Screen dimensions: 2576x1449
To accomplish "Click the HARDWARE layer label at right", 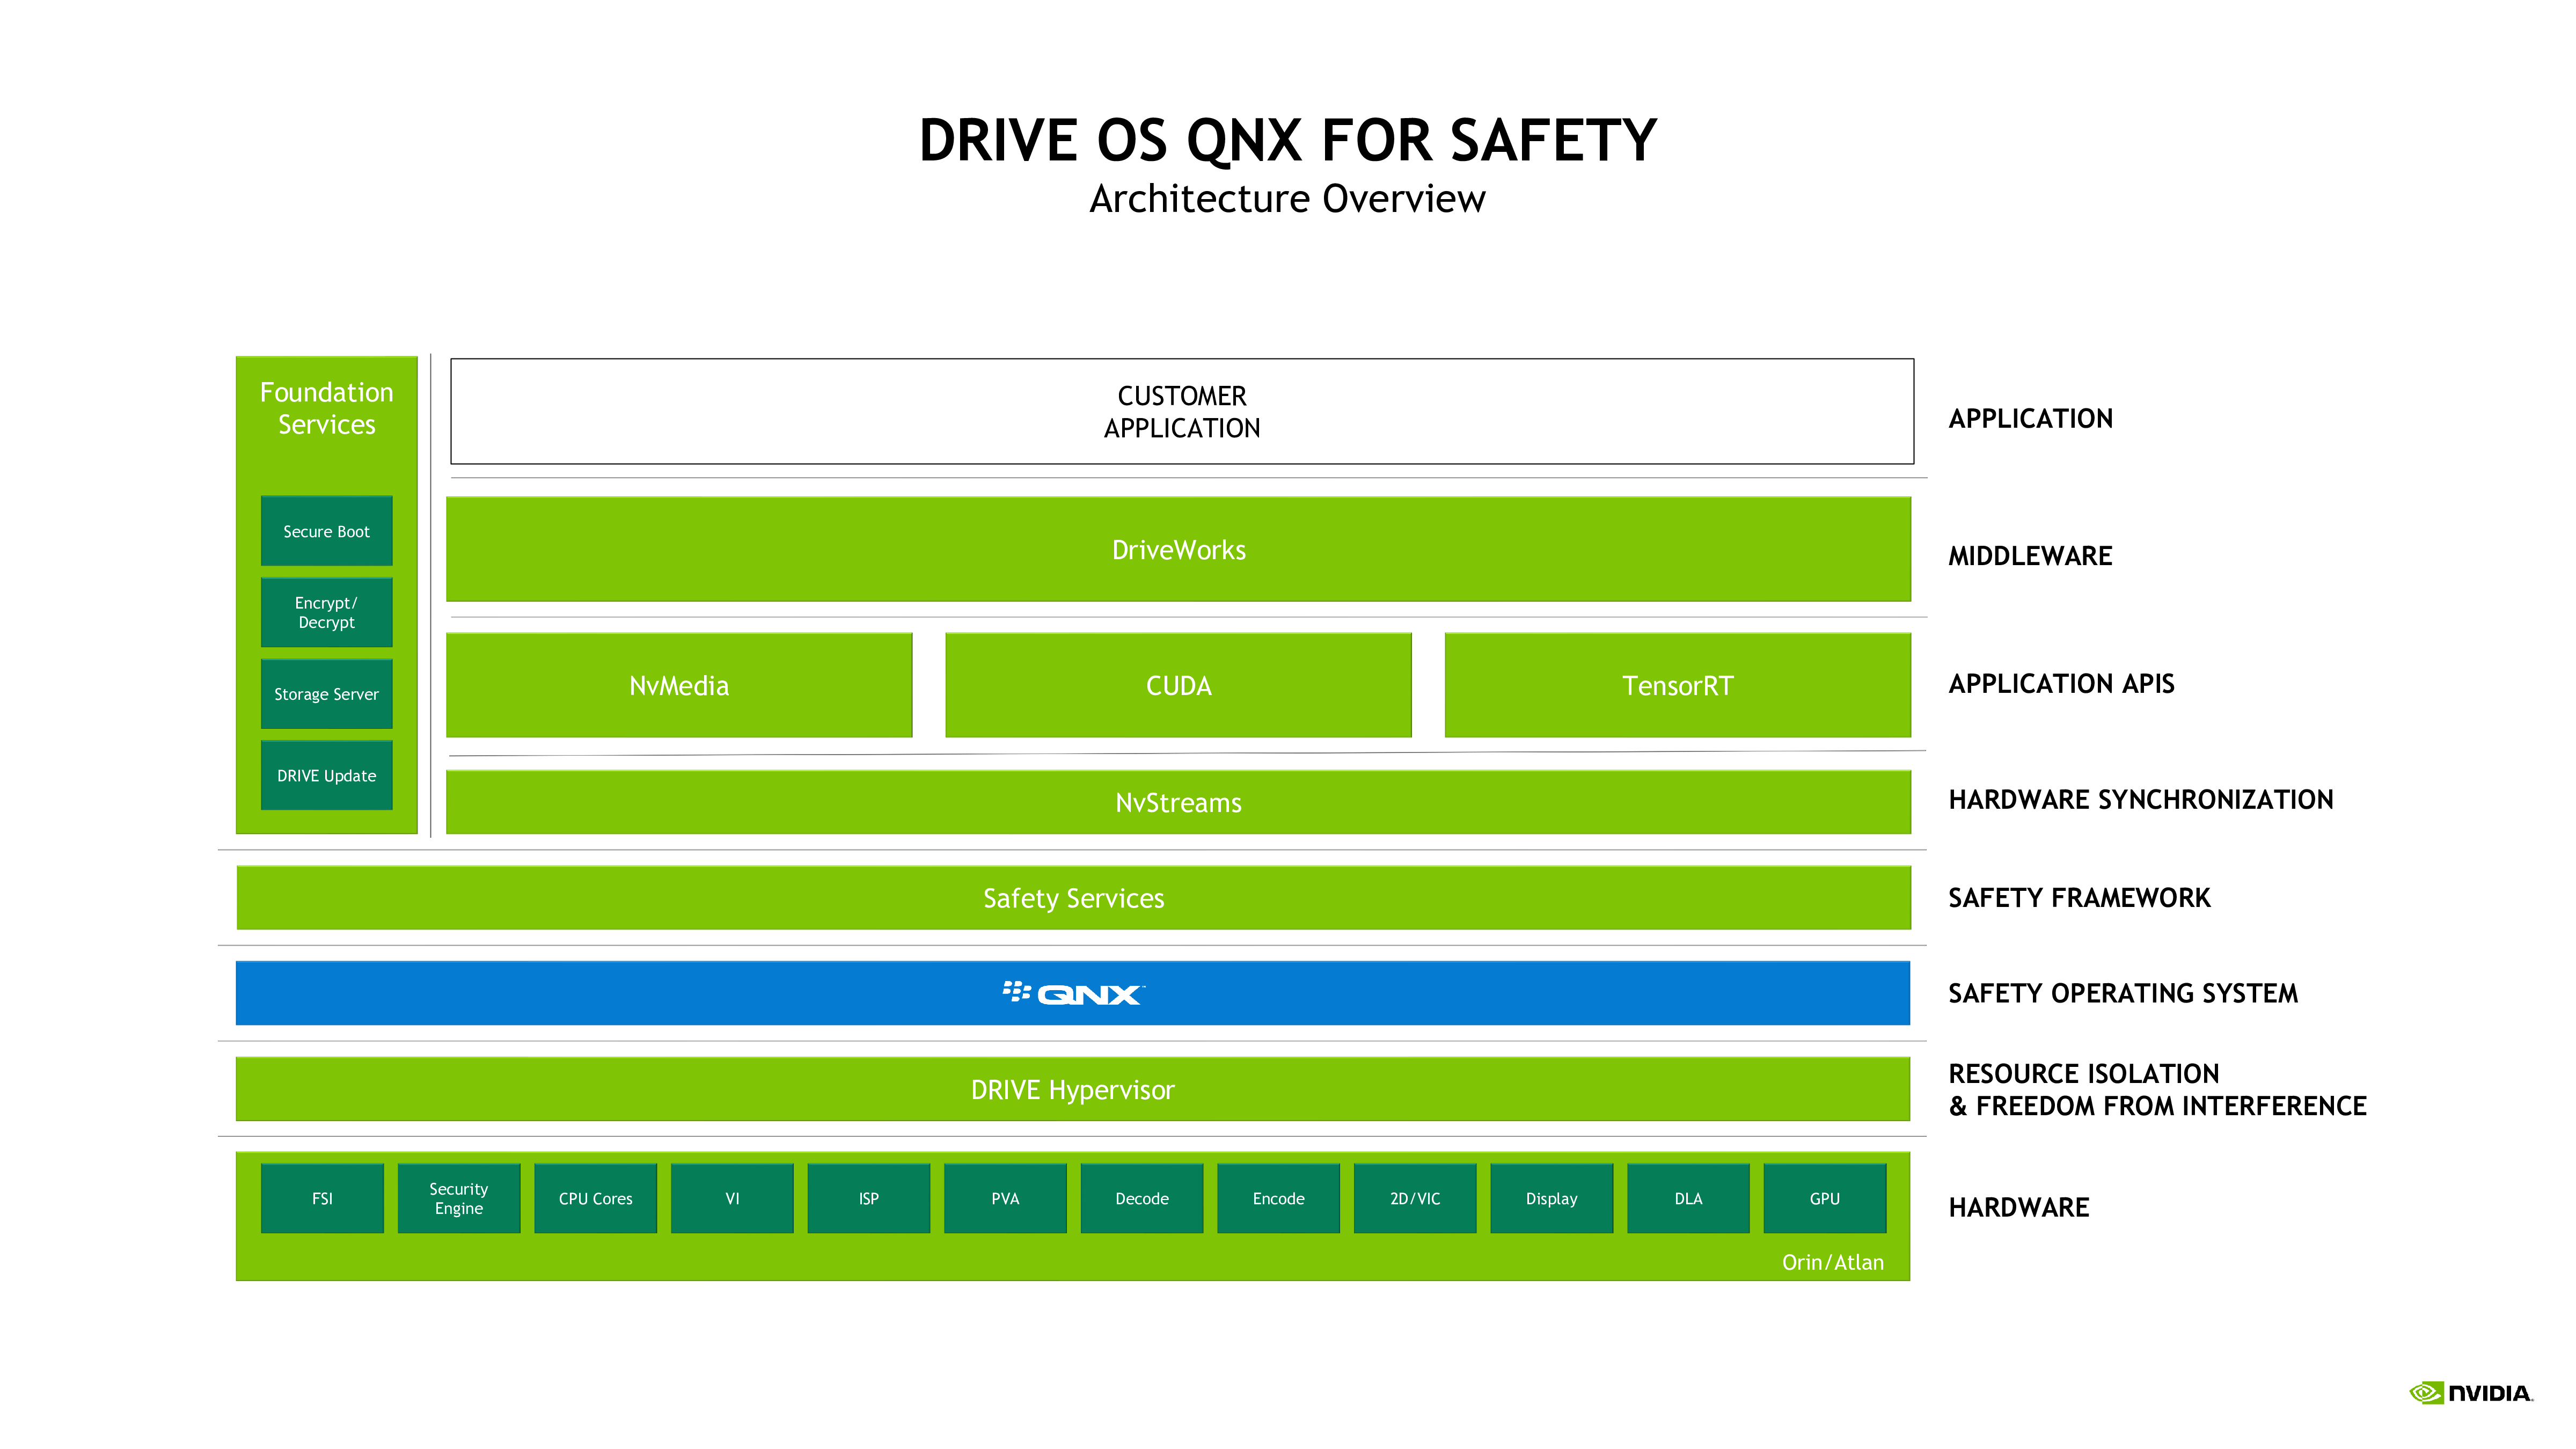I will (x=2019, y=1207).
